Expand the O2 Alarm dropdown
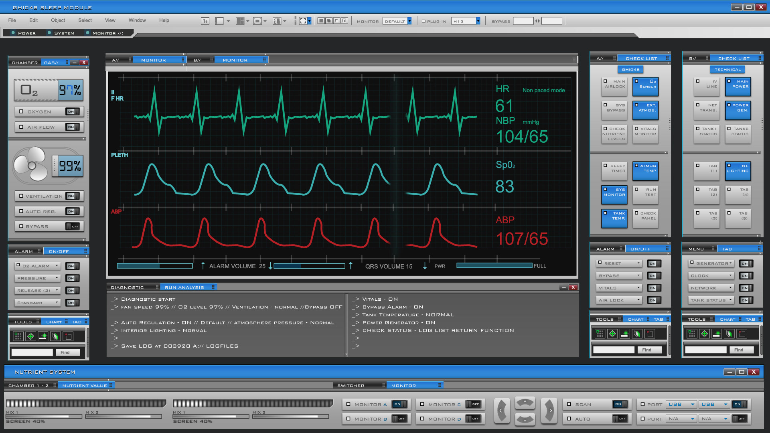770x433 pixels. coord(57,266)
